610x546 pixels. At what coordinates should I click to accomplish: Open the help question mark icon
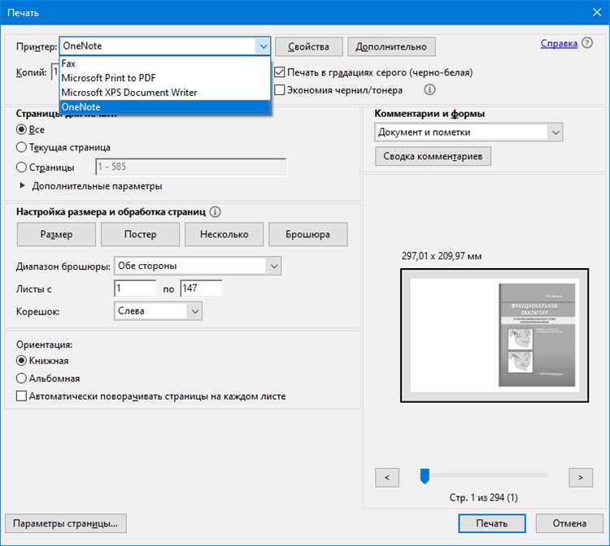pyautogui.click(x=587, y=43)
